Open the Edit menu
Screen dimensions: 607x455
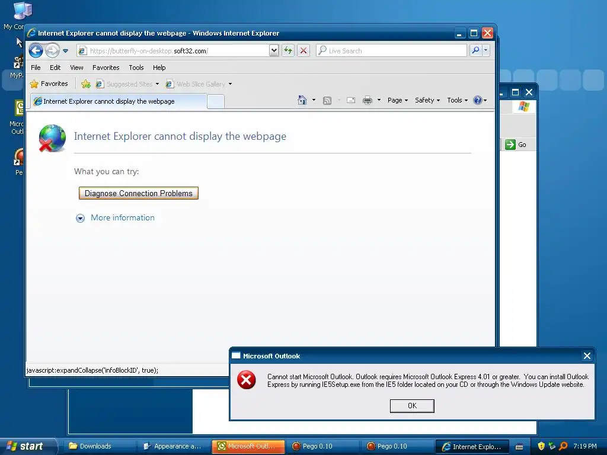pyautogui.click(x=55, y=68)
